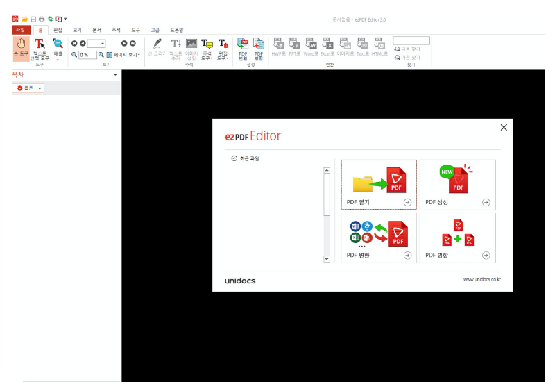Image resolution: width=555 pixels, height=391 pixels.
Task: Click zoom in magnifier after percent box
Action: click(x=101, y=55)
